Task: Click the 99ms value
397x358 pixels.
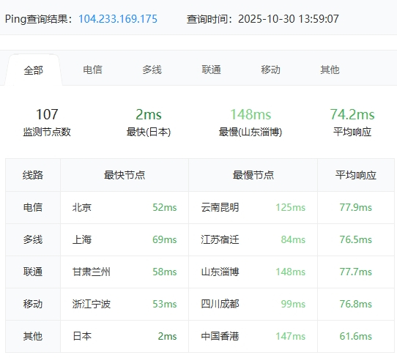Action: 293,304
